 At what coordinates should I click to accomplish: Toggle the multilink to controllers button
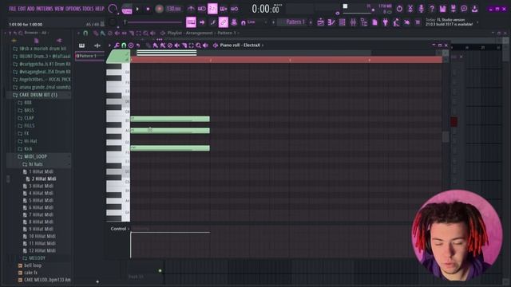[x=224, y=22]
